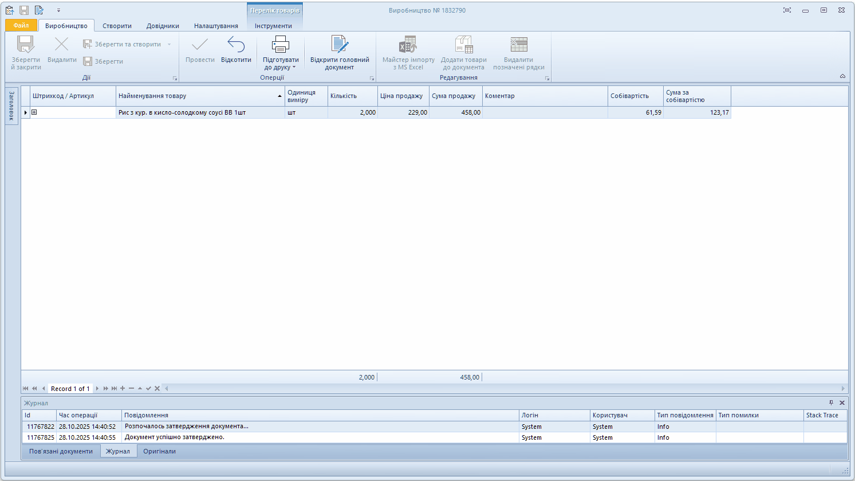Open the Файл menu button
This screenshot has height=481, width=855.
tap(21, 25)
